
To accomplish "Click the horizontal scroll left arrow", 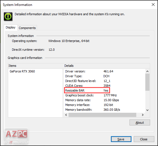I will 66,115.
